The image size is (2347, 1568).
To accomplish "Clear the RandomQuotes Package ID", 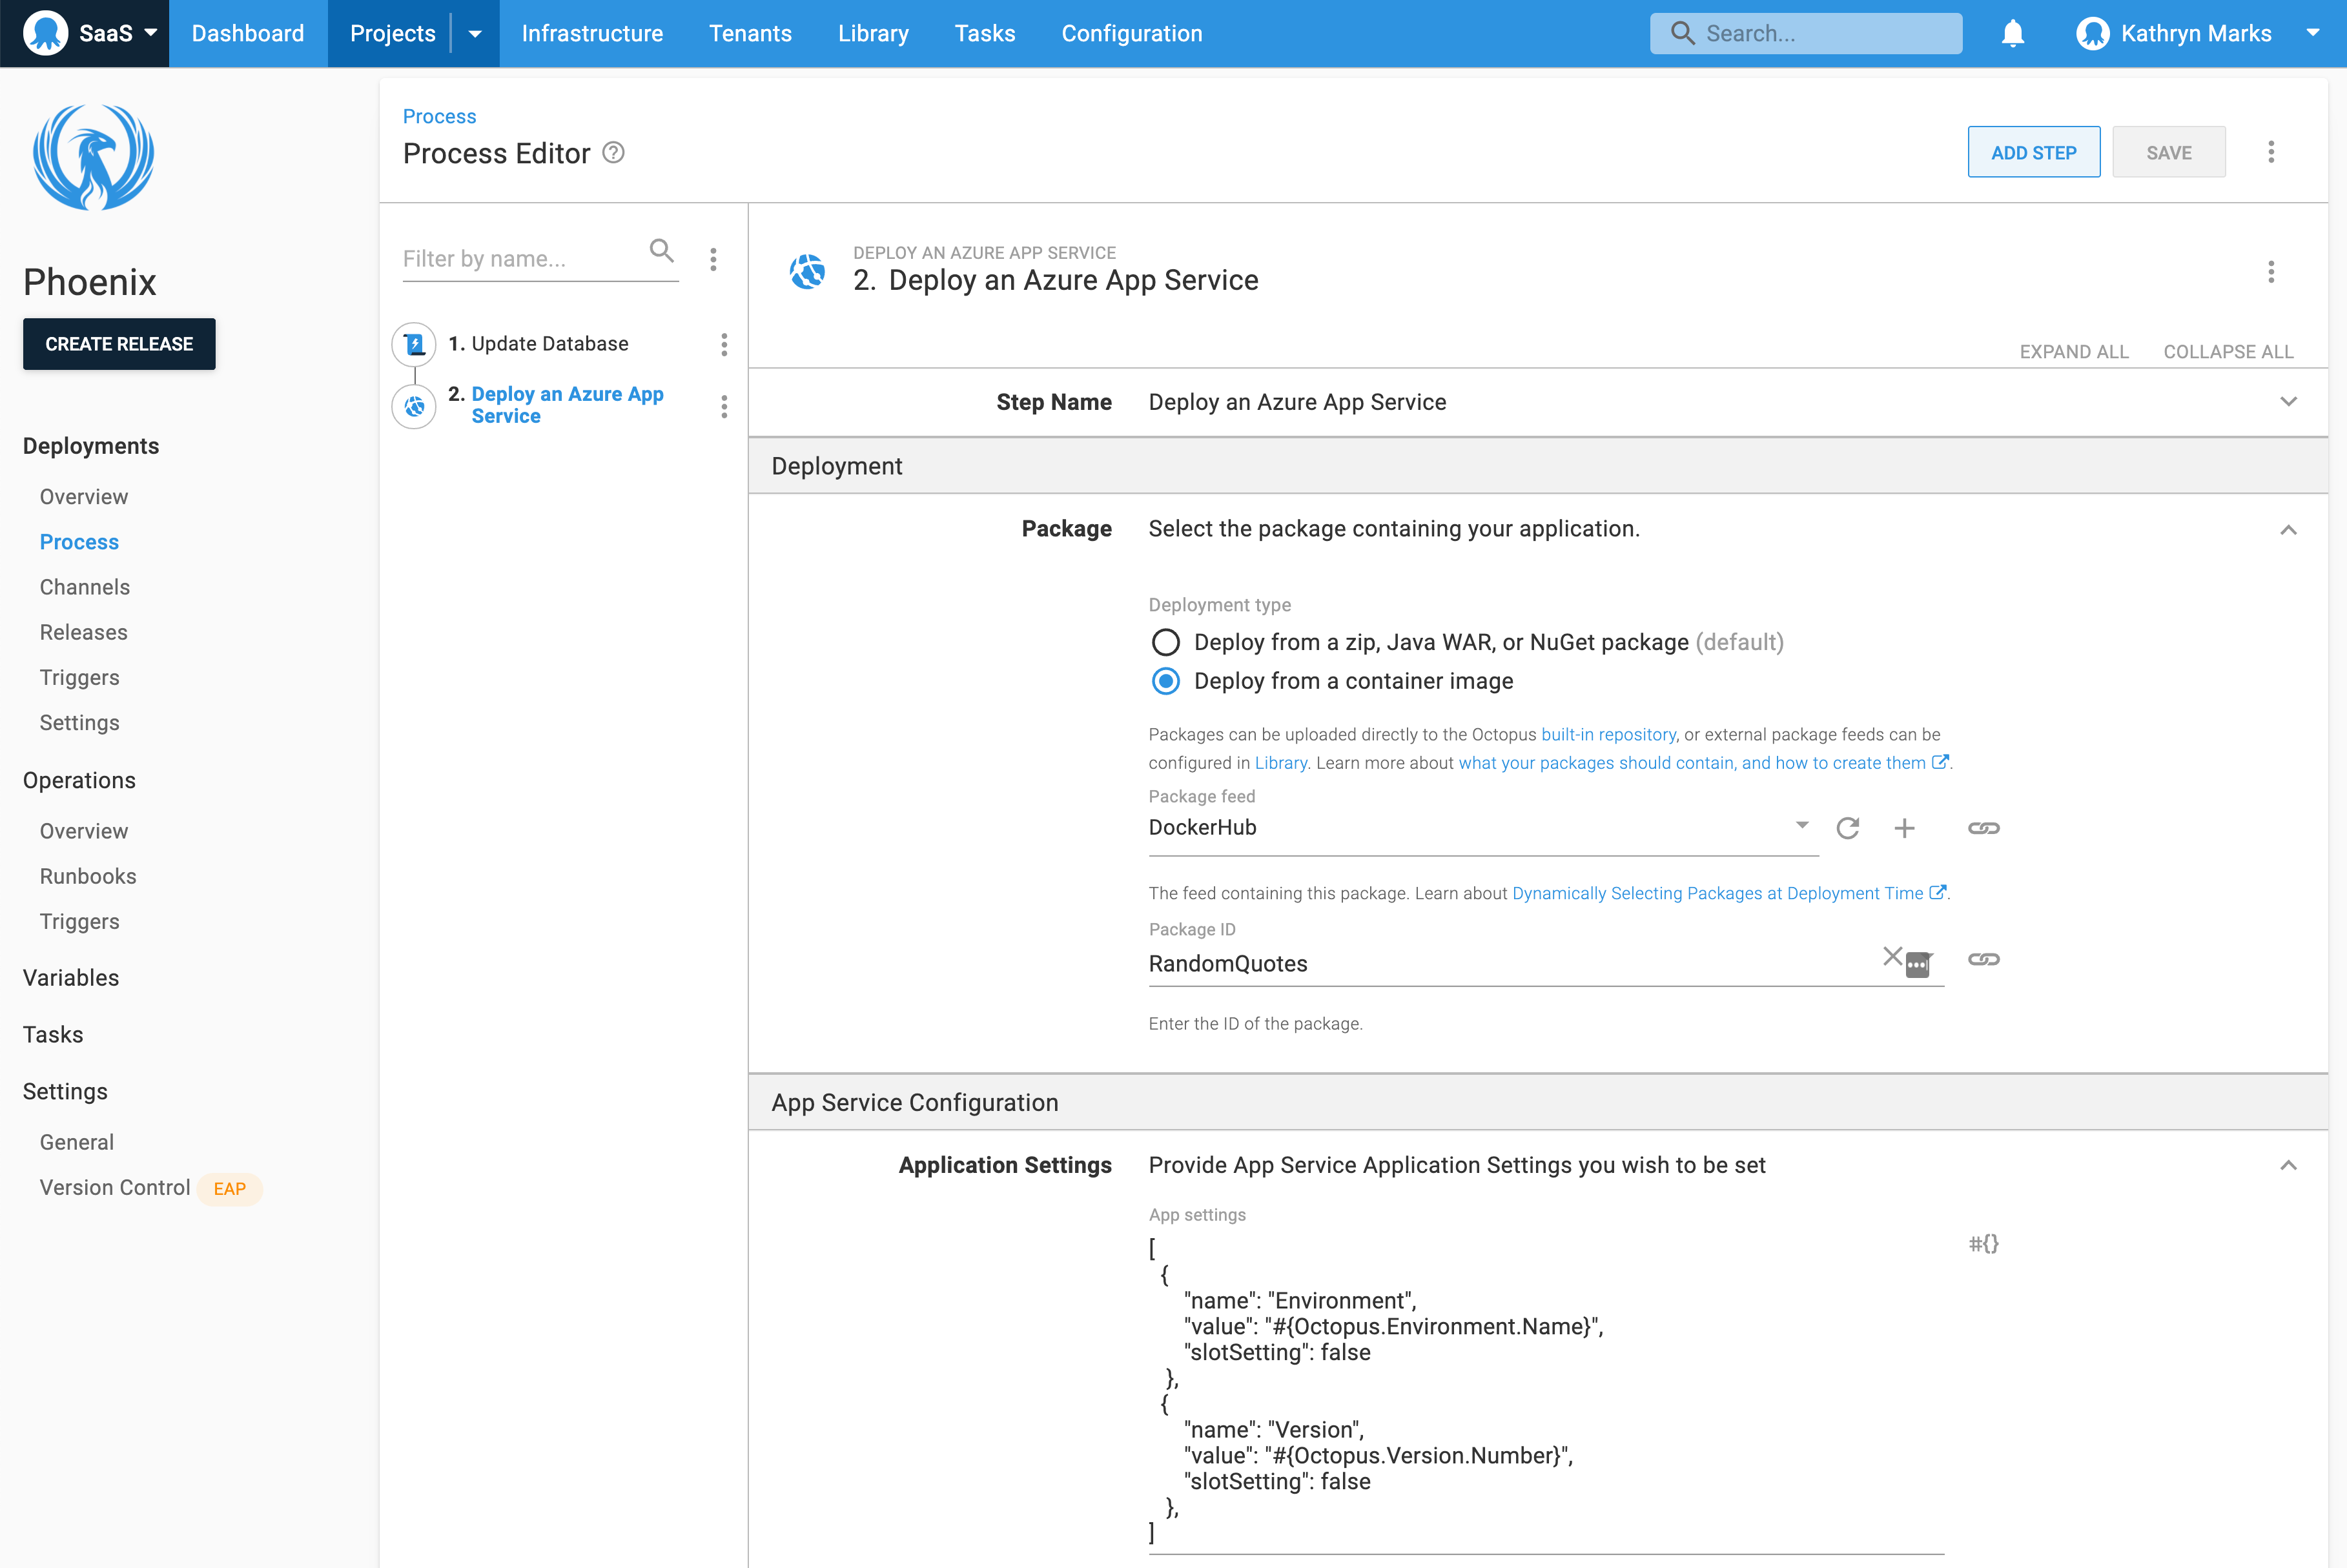I will click(x=1892, y=957).
